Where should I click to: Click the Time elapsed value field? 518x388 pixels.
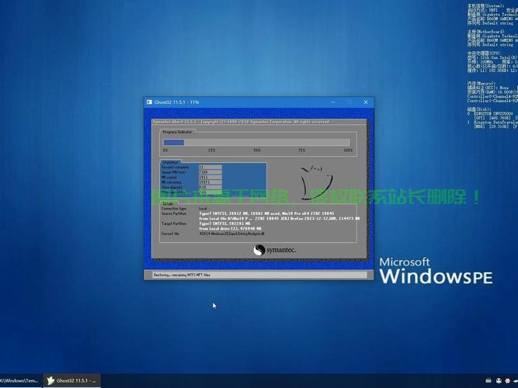(210, 187)
